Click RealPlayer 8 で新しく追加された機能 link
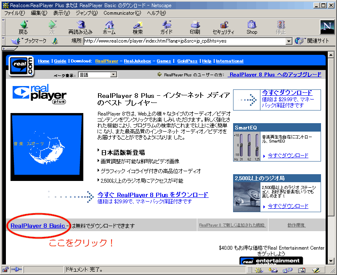Viewport: 337px width, 275px height. pyautogui.click(x=232, y=225)
